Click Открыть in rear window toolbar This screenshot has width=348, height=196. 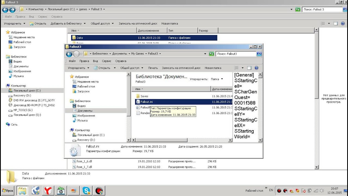coord(38,23)
